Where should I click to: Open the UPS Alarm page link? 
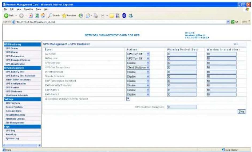click(11, 52)
